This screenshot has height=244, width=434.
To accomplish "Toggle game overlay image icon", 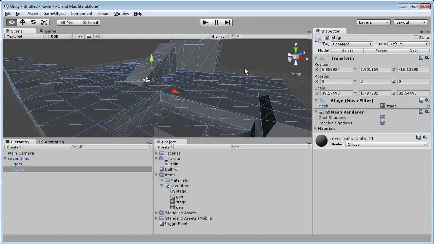I will click(x=89, y=36).
